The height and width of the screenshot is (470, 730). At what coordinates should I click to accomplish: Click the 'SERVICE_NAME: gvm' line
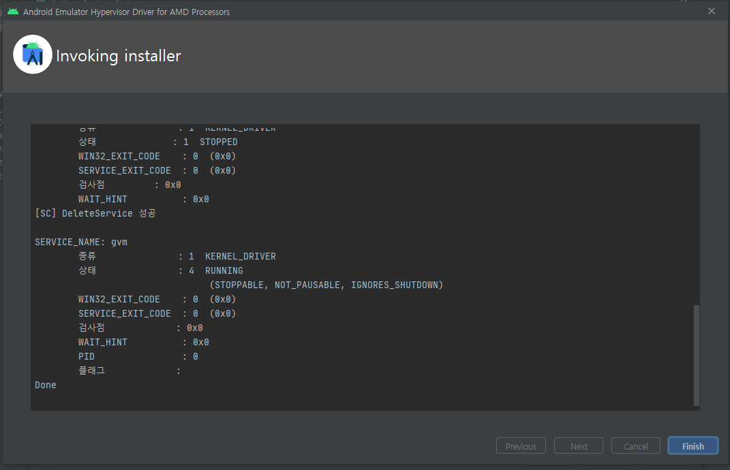(81, 242)
